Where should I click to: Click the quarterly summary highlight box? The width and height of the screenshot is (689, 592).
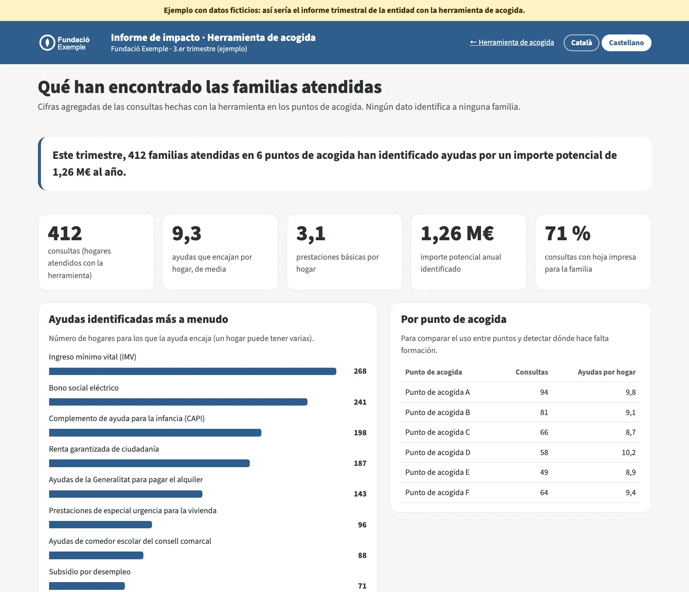344,164
